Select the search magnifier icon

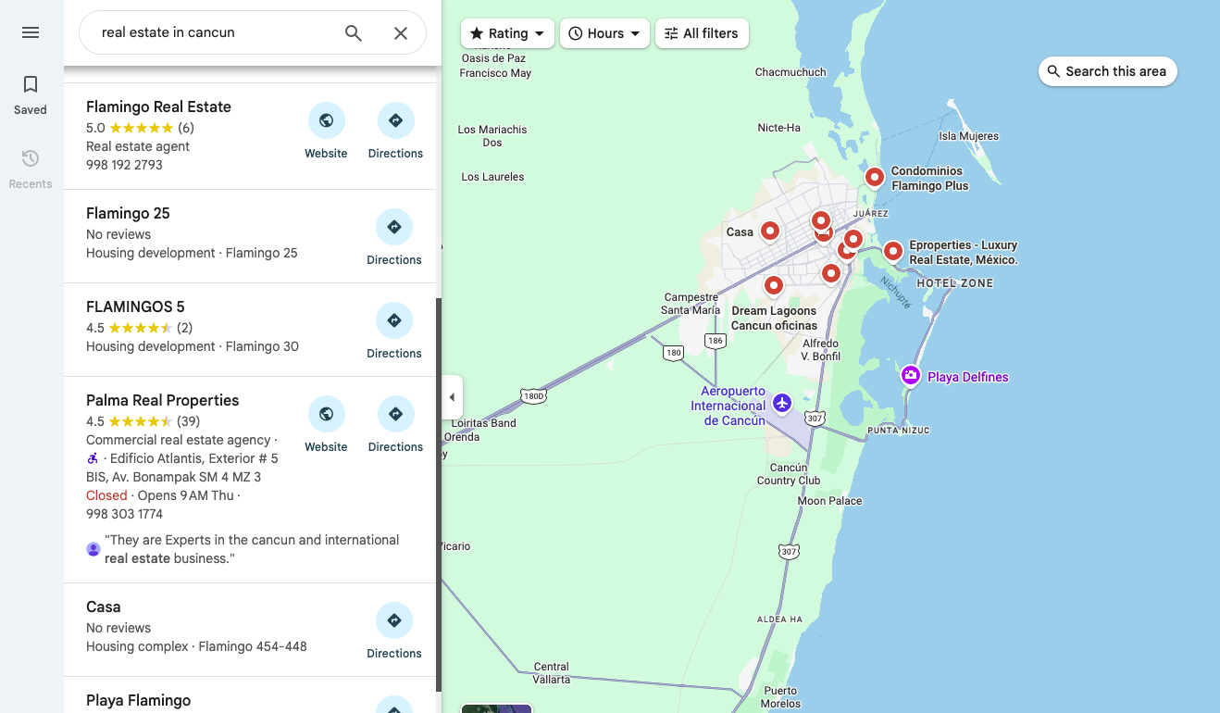point(353,32)
